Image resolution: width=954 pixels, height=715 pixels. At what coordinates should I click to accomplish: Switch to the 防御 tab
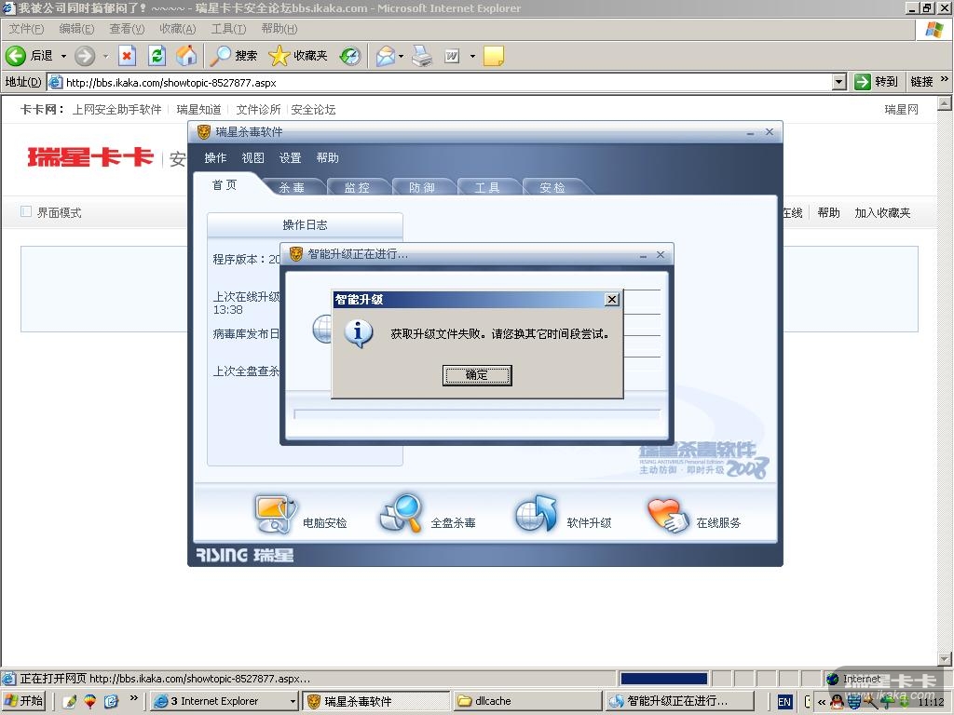[422, 188]
